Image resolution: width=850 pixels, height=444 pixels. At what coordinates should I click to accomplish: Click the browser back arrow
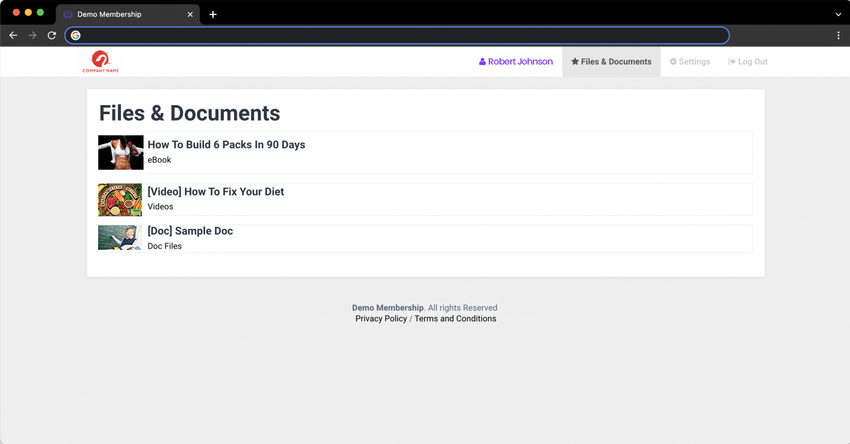click(13, 36)
